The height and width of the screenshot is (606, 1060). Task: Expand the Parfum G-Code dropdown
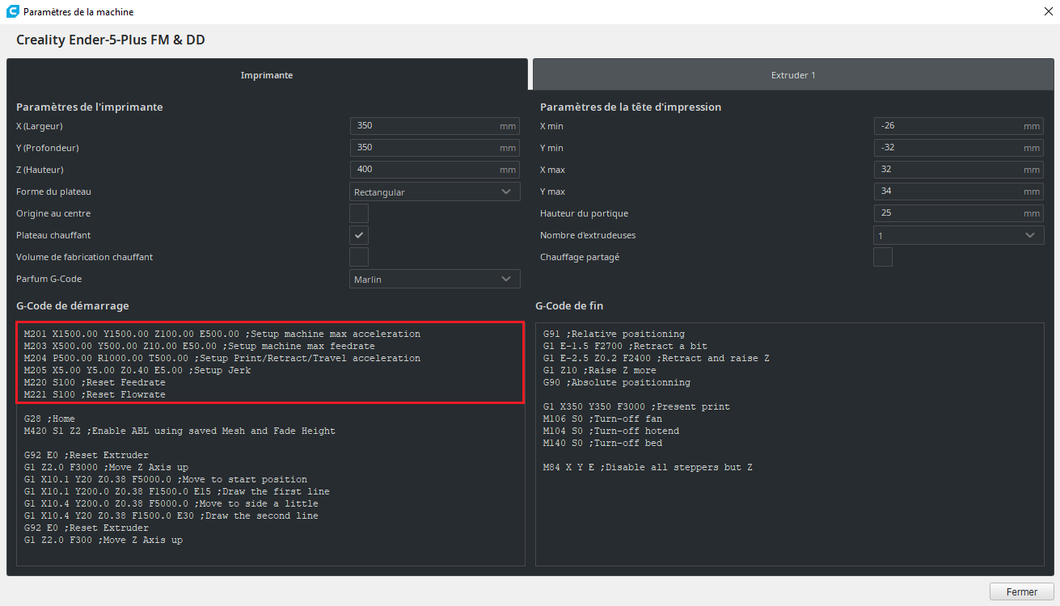[x=435, y=279]
